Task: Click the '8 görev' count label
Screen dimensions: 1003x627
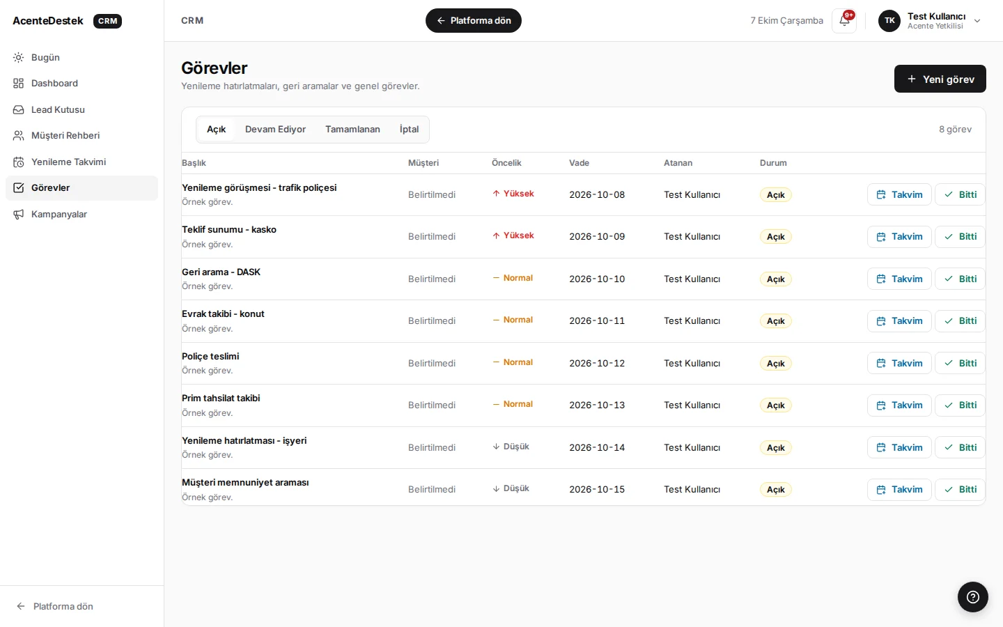Action: pyautogui.click(x=955, y=130)
